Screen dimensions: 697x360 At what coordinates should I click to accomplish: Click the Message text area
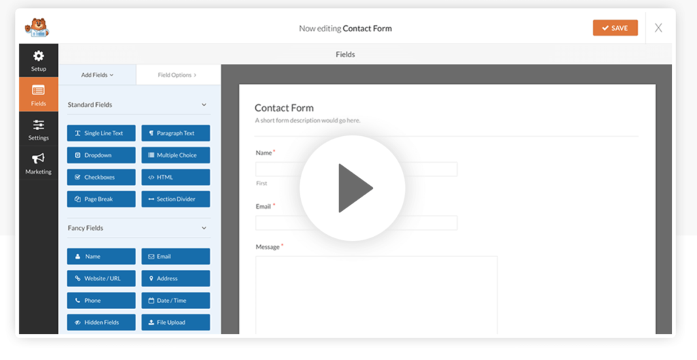(x=376, y=293)
